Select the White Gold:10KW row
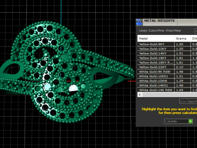Image resolution: width=197 pixels, height=148 pixels. (167, 81)
